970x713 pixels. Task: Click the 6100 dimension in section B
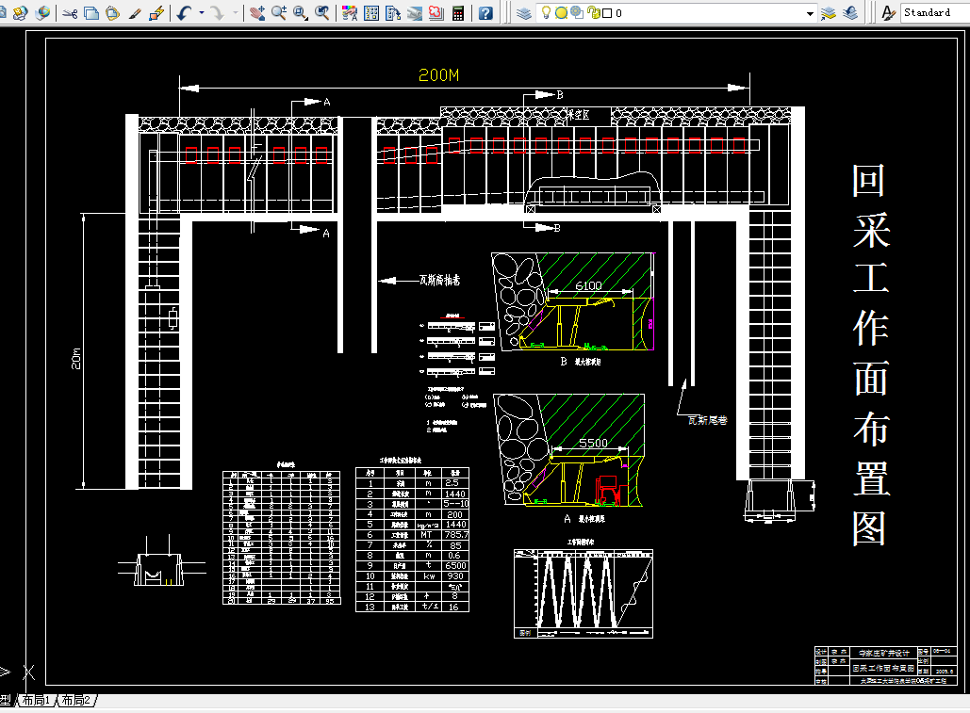coord(588,285)
